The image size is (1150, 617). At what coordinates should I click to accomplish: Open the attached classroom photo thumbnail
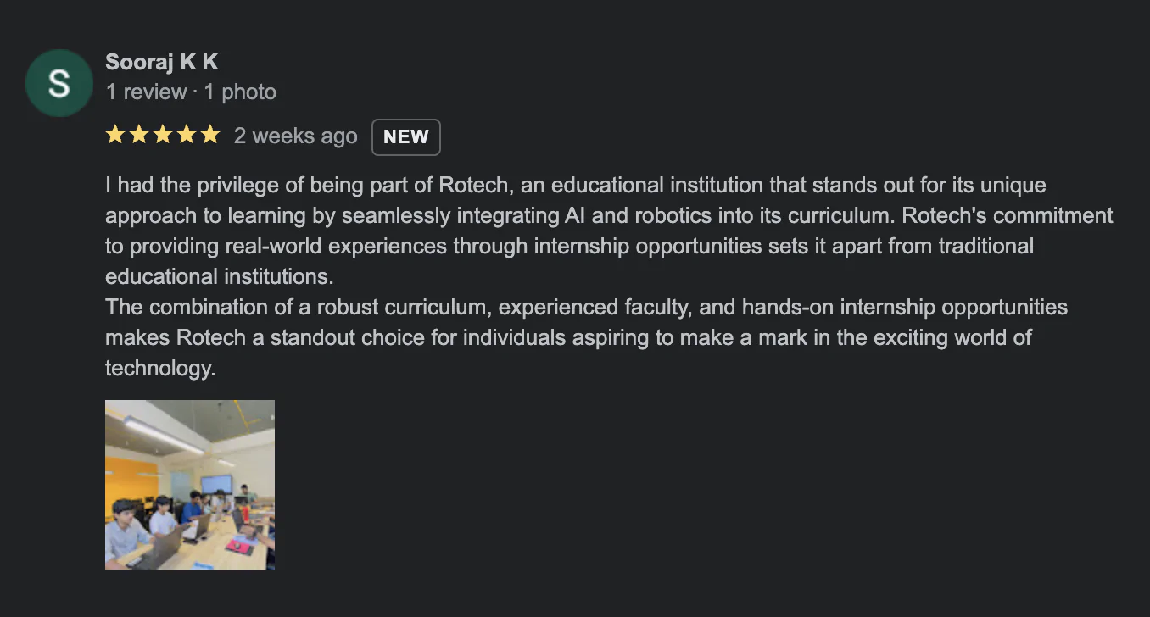pyautogui.click(x=190, y=484)
